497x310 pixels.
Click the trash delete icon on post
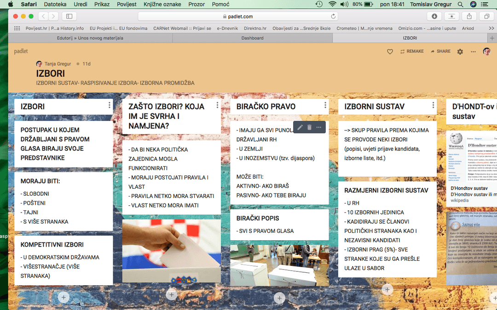[309, 127]
